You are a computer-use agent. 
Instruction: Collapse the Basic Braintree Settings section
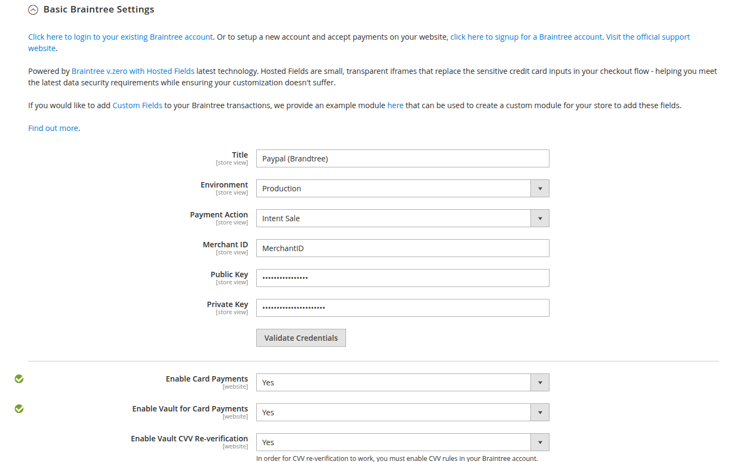click(33, 10)
